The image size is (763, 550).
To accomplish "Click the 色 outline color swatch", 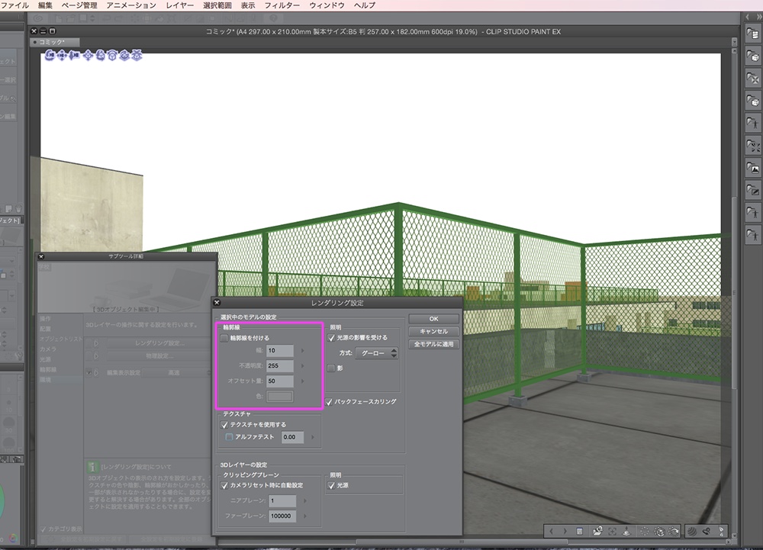I will [280, 395].
